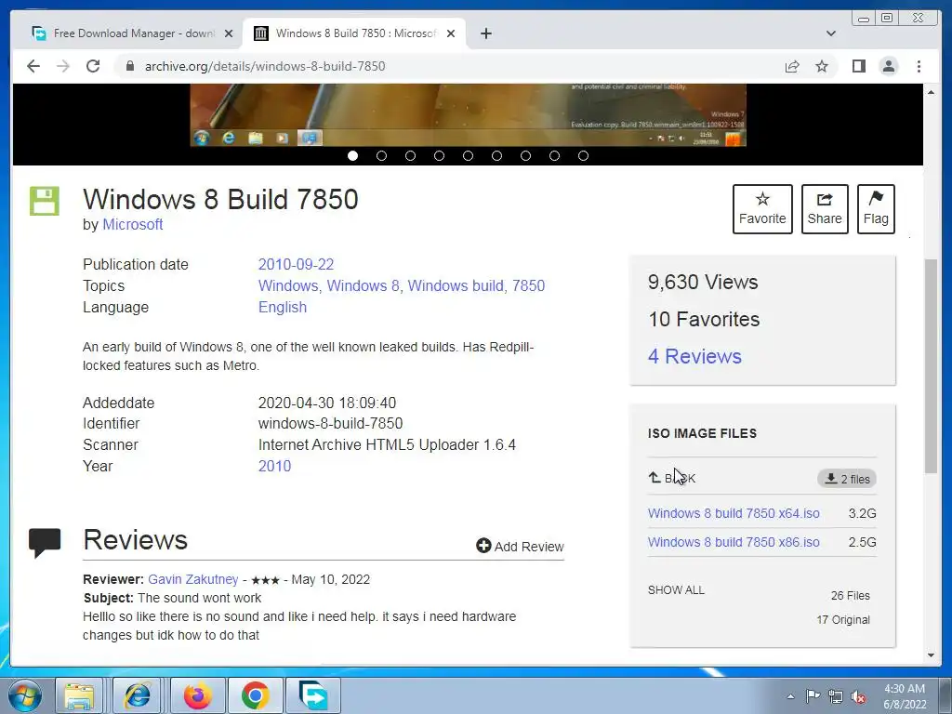This screenshot has height=714, width=952.
Task: Bookmark this page with the star icon
Action: 822,66
